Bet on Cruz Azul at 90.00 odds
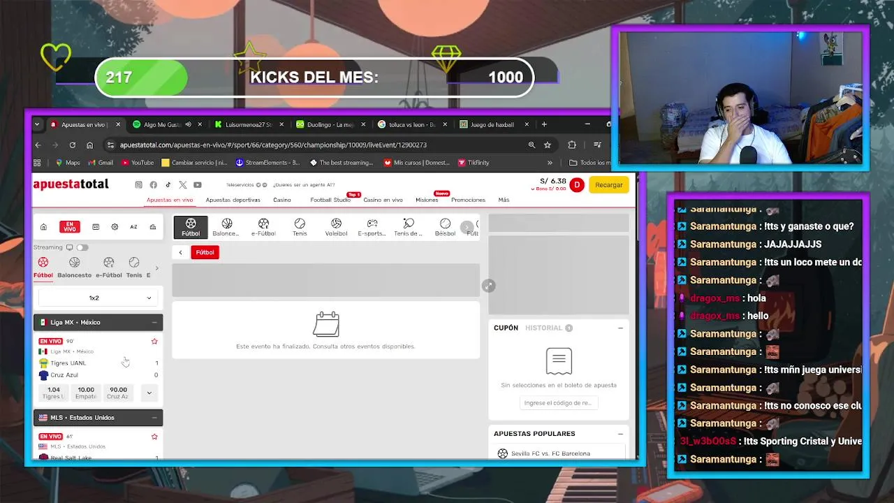894x503 pixels. (118, 393)
